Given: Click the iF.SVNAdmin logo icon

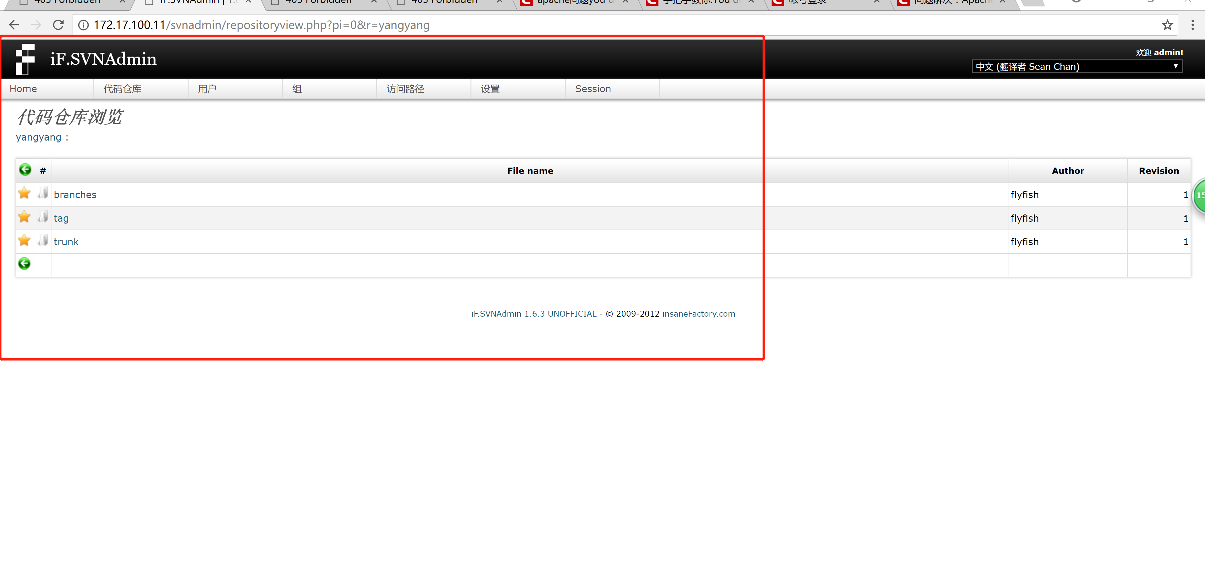Looking at the screenshot, I should 25,59.
